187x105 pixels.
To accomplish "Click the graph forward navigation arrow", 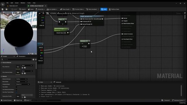I will click(43, 13).
